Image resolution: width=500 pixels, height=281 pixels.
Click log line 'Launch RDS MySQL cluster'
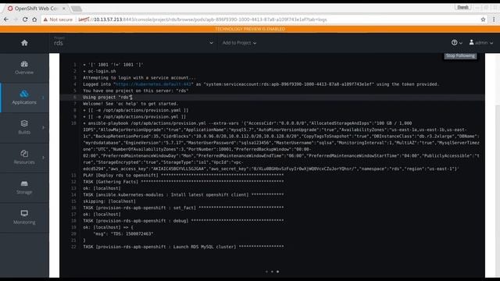[x=184, y=247]
